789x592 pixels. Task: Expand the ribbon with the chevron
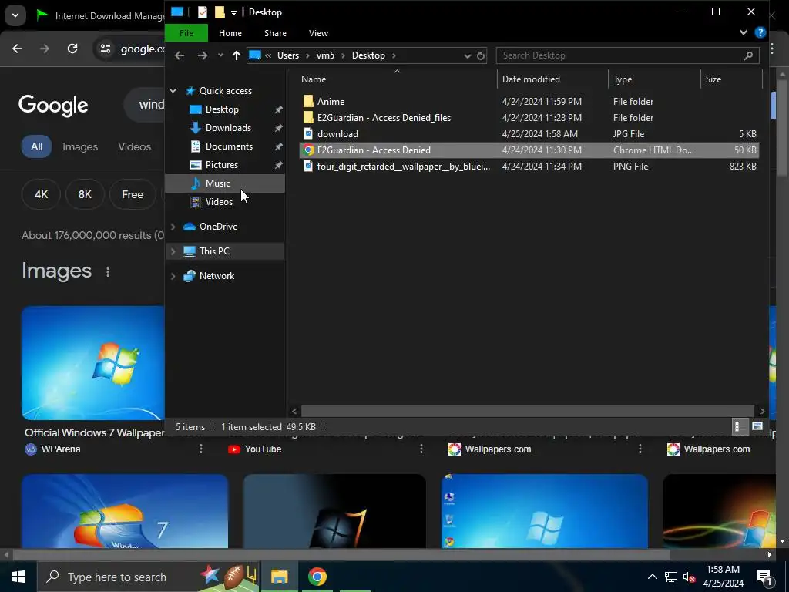coord(744,32)
